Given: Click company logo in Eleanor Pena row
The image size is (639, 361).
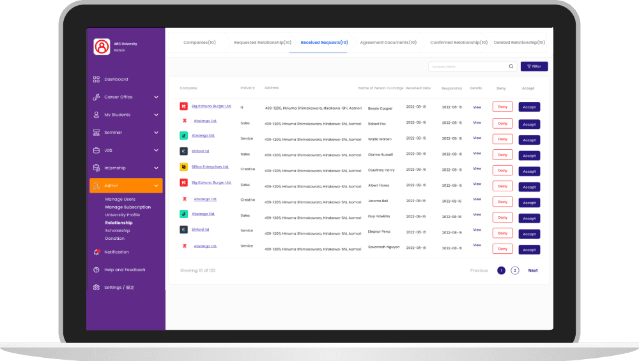Looking at the screenshot, I should [184, 230].
